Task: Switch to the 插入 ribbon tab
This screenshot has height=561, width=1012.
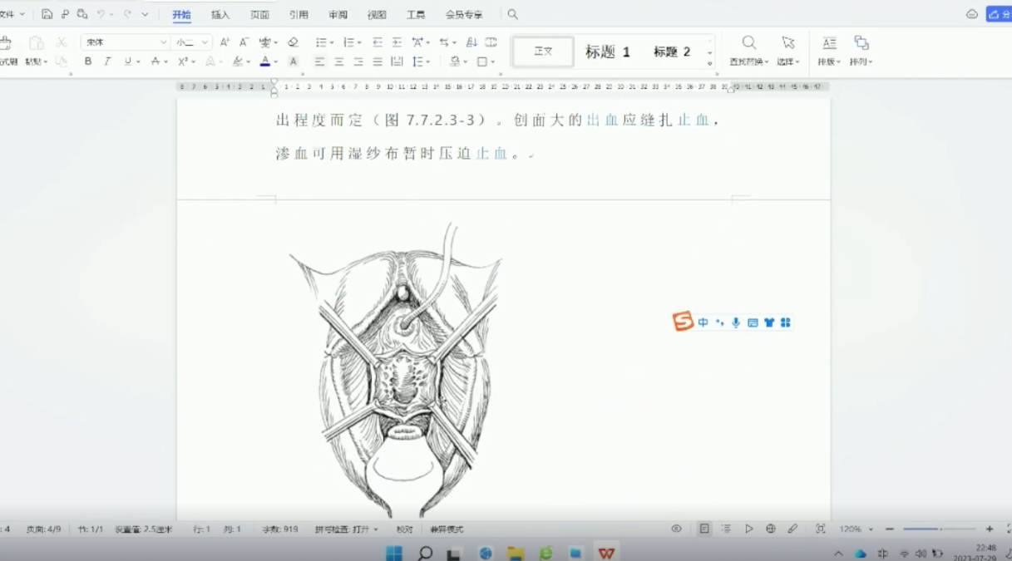Action: click(220, 15)
